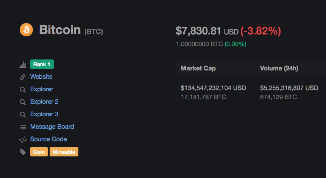
Task: Click the Volume (24h) column header
Action: click(x=279, y=69)
